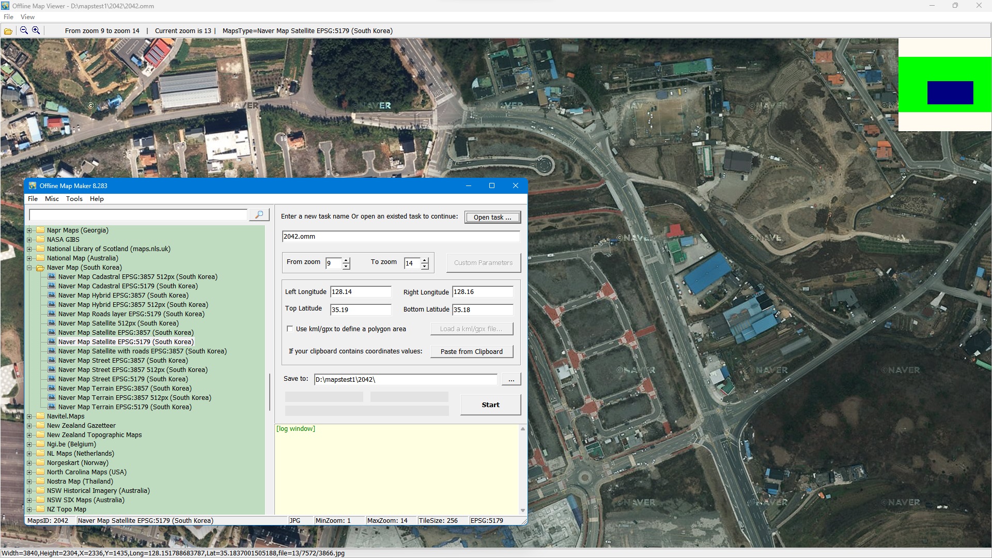
Task: Open the Misc menu
Action: point(52,199)
